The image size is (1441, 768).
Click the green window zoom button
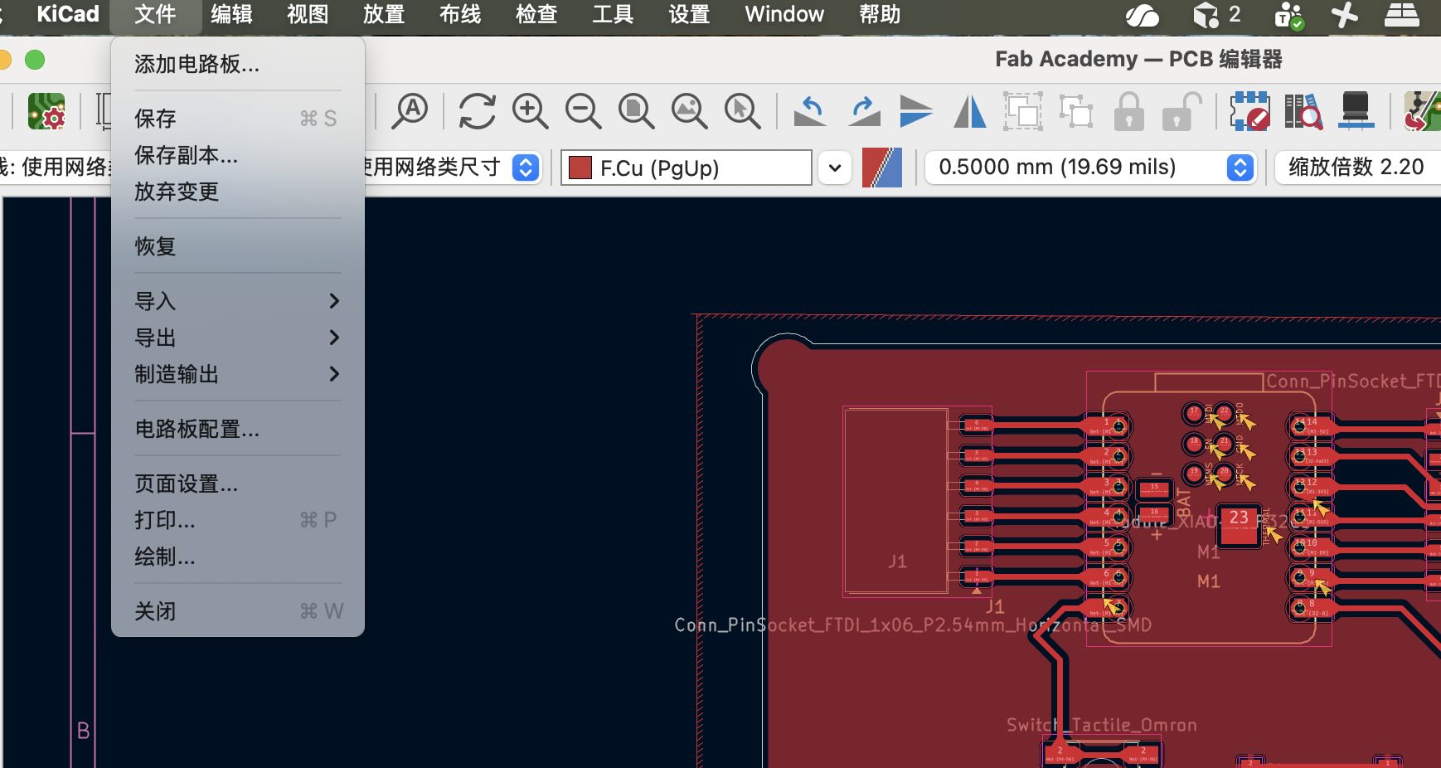pyautogui.click(x=35, y=60)
